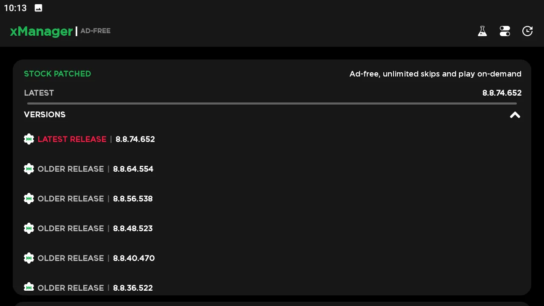
Task: Open the image notification in status bar
Action: pyautogui.click(x=38, y=8)
